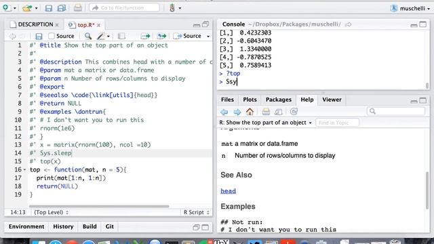
Task: Refresh the help topic
Action: point(294,111)
